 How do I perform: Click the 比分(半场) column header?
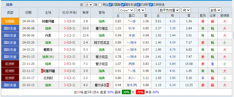click(x=70, y=12)
